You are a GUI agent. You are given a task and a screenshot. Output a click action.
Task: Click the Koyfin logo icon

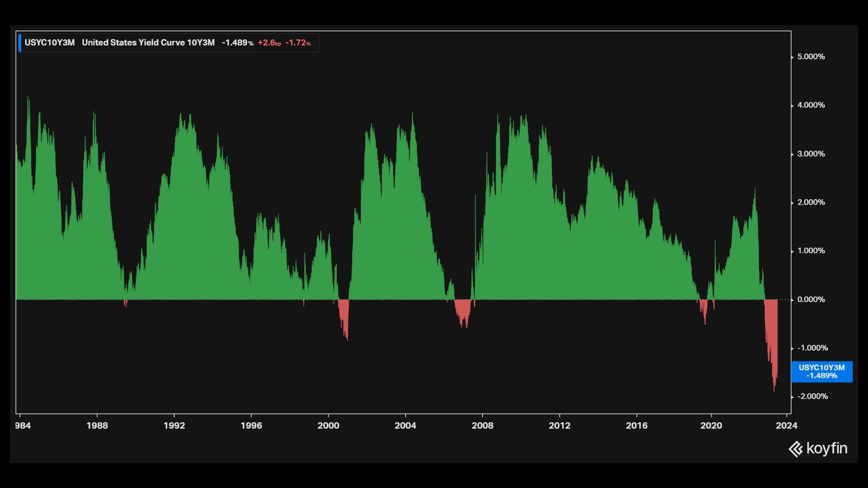(796, 449)
